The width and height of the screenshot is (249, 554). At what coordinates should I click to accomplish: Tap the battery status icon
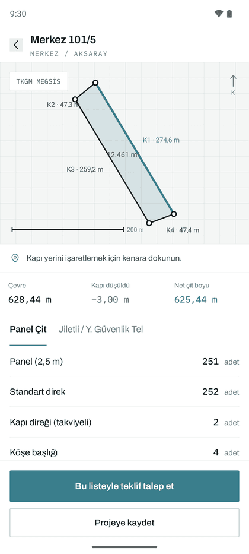[229, 14]
